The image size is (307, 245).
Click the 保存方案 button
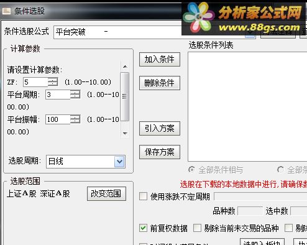tap(160, 152)
